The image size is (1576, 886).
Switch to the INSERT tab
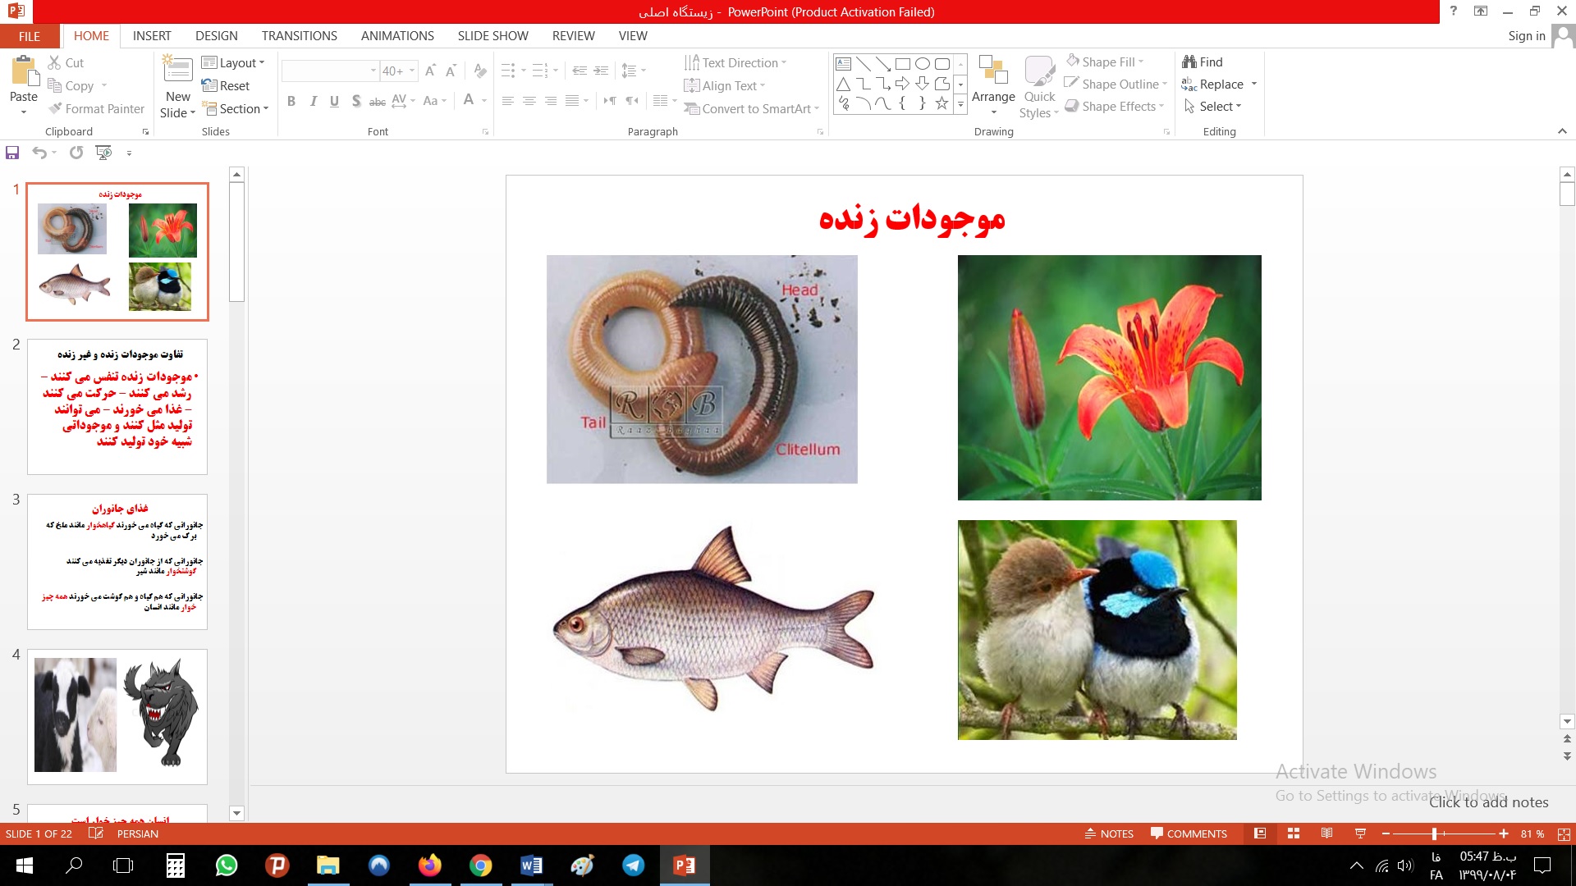click(x=152, y=35)
